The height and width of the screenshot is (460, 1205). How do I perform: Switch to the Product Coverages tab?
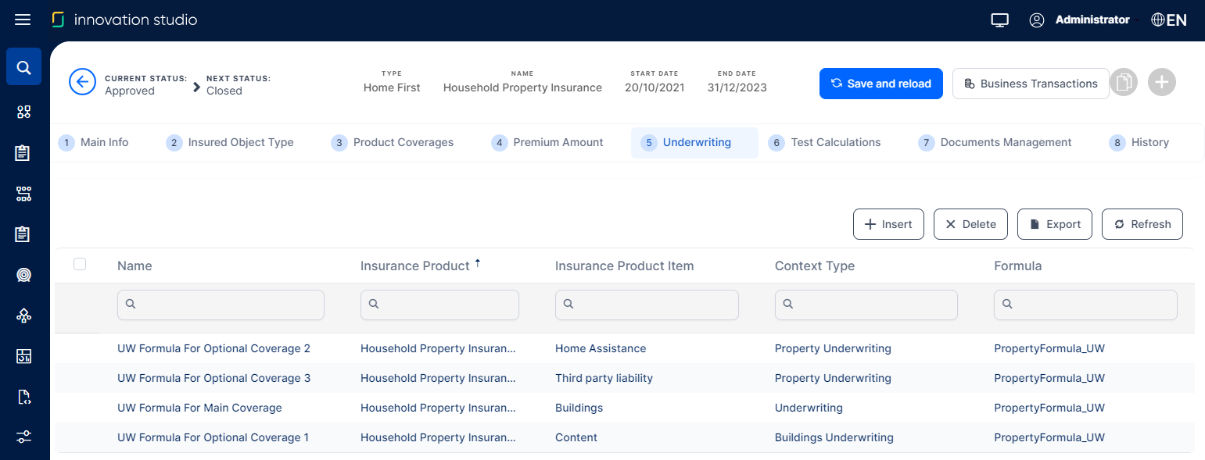402,142
